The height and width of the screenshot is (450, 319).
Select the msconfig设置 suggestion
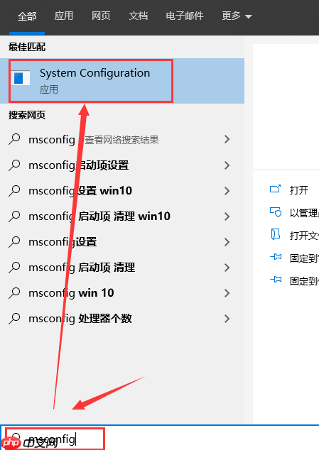pos(122,242)
